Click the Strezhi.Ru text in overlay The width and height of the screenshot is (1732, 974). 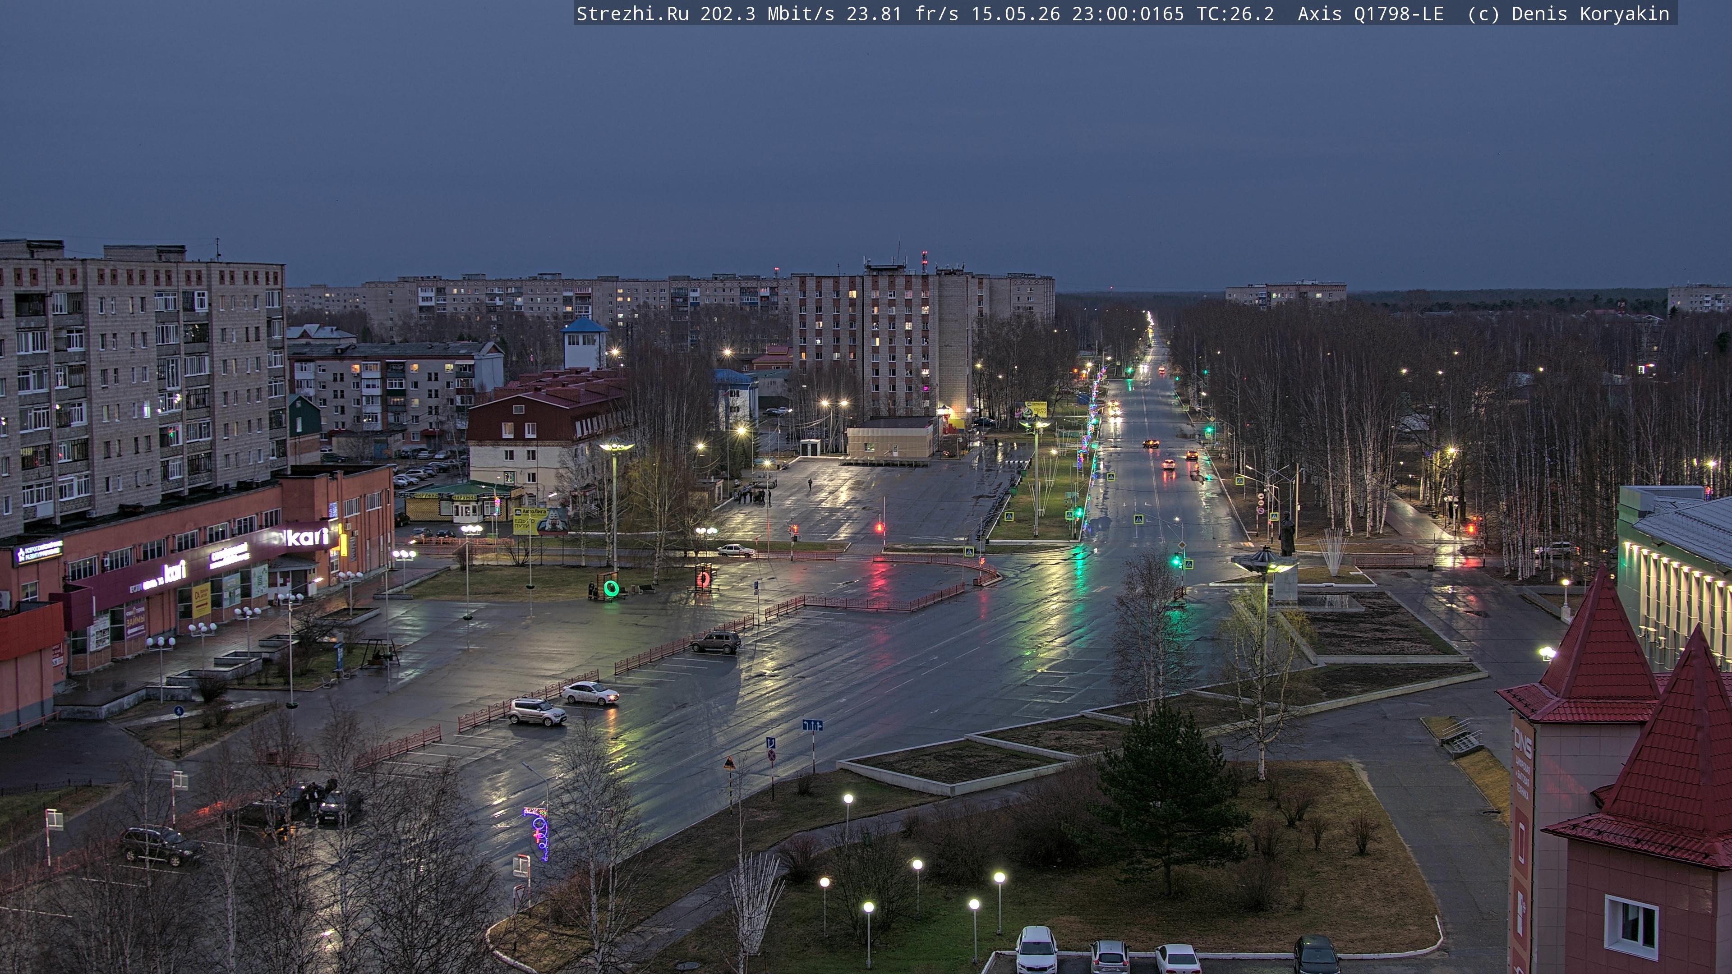[632, 14]
